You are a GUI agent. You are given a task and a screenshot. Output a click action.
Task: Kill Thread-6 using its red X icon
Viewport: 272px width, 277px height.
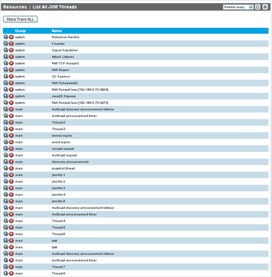11,234
